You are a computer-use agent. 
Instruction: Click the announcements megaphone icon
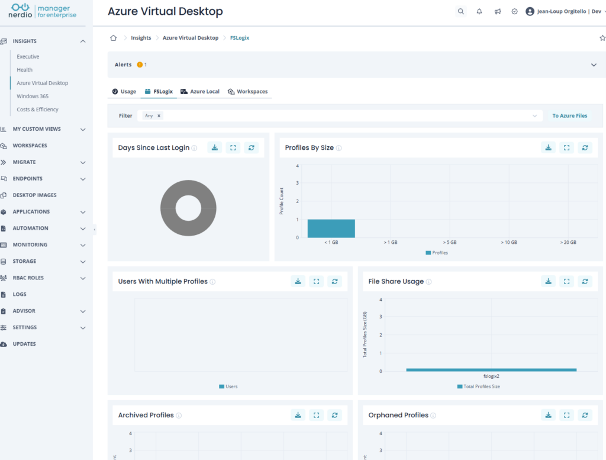point(497,12)
